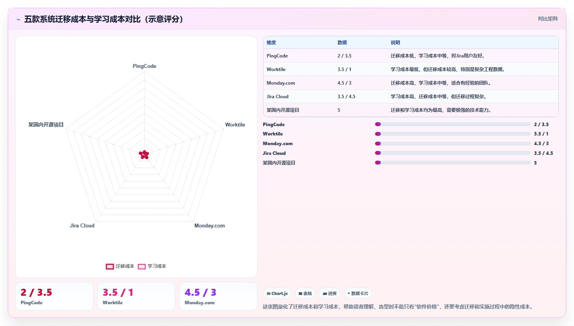
Task: Click the 数据 table column header
Action: 342,43
